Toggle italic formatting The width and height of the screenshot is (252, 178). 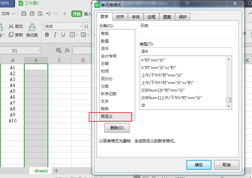55,35
